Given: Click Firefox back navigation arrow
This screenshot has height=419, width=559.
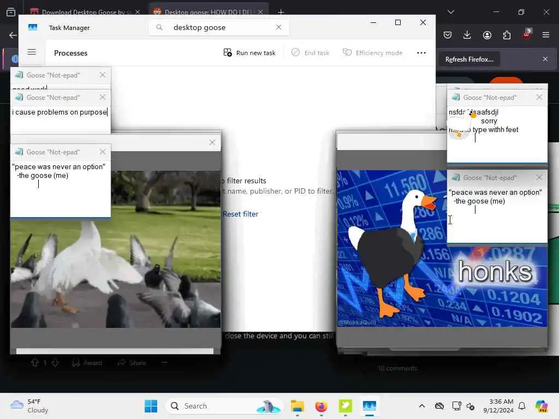Looking at the screenshot, I should coord(13,35).
